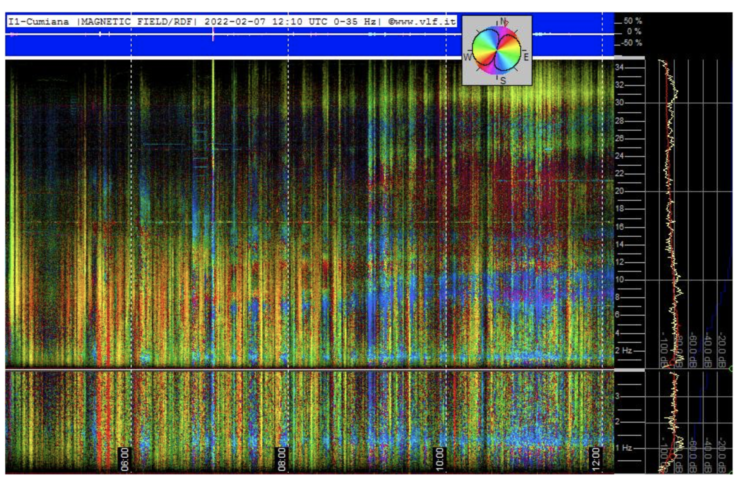Click the 30 frequency axis label
The image size is (744, 484).
pos(619,103)
